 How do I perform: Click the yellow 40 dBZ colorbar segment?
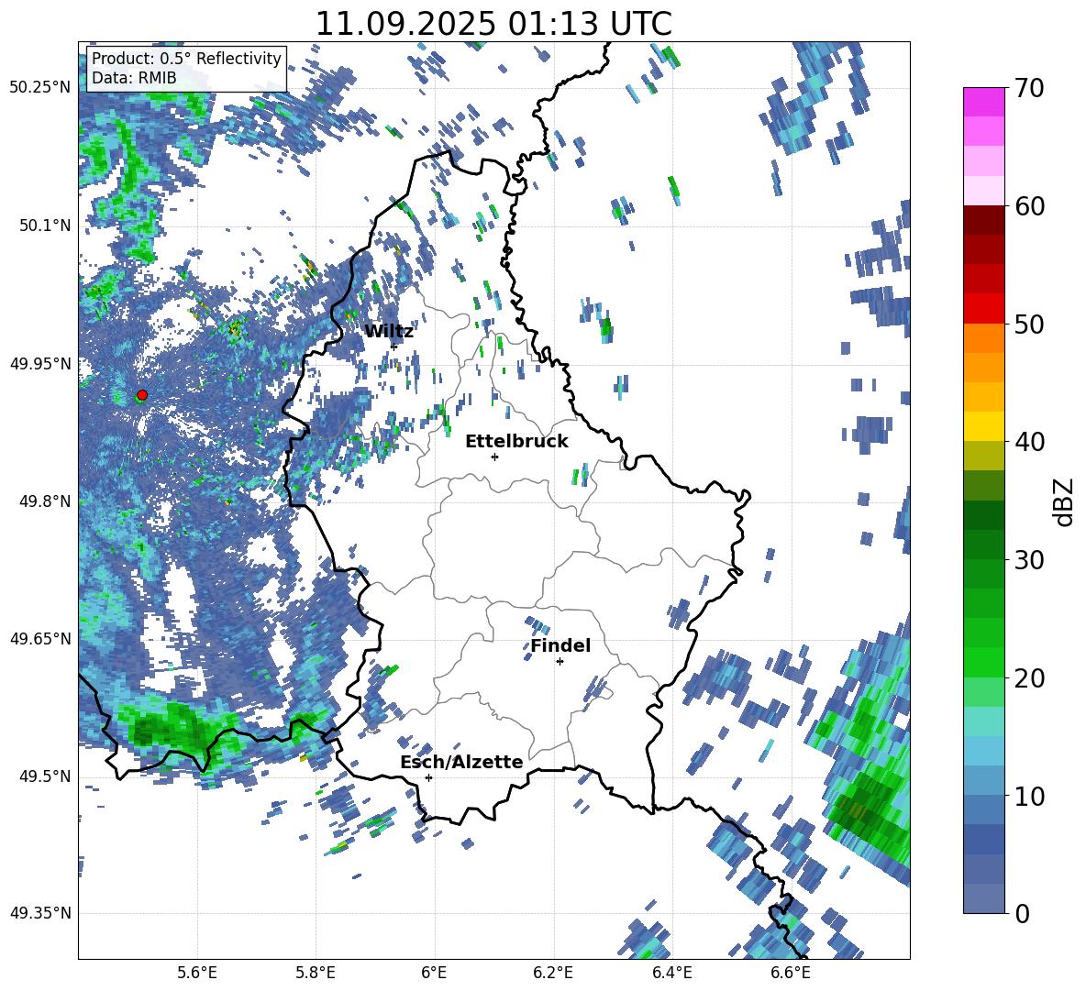tap(983, 426)
